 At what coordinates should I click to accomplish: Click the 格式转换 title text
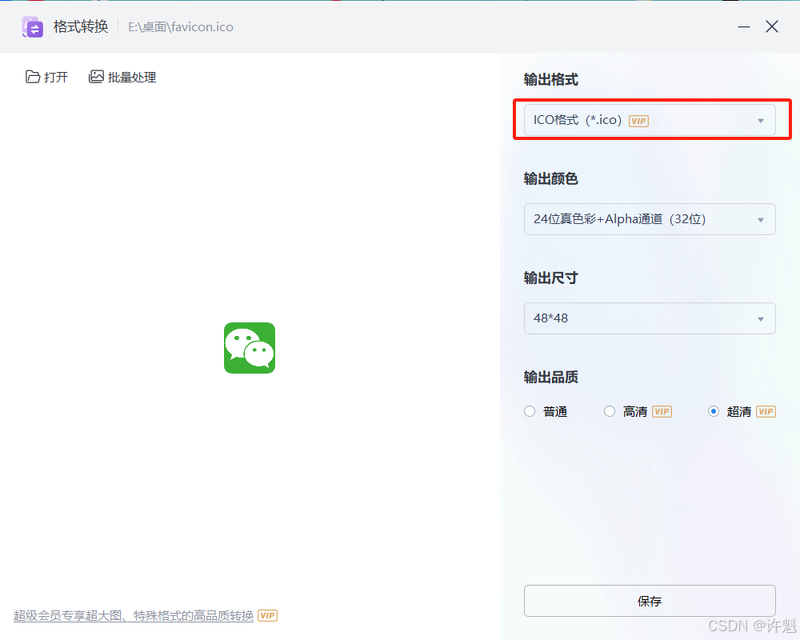pos(81,26)
